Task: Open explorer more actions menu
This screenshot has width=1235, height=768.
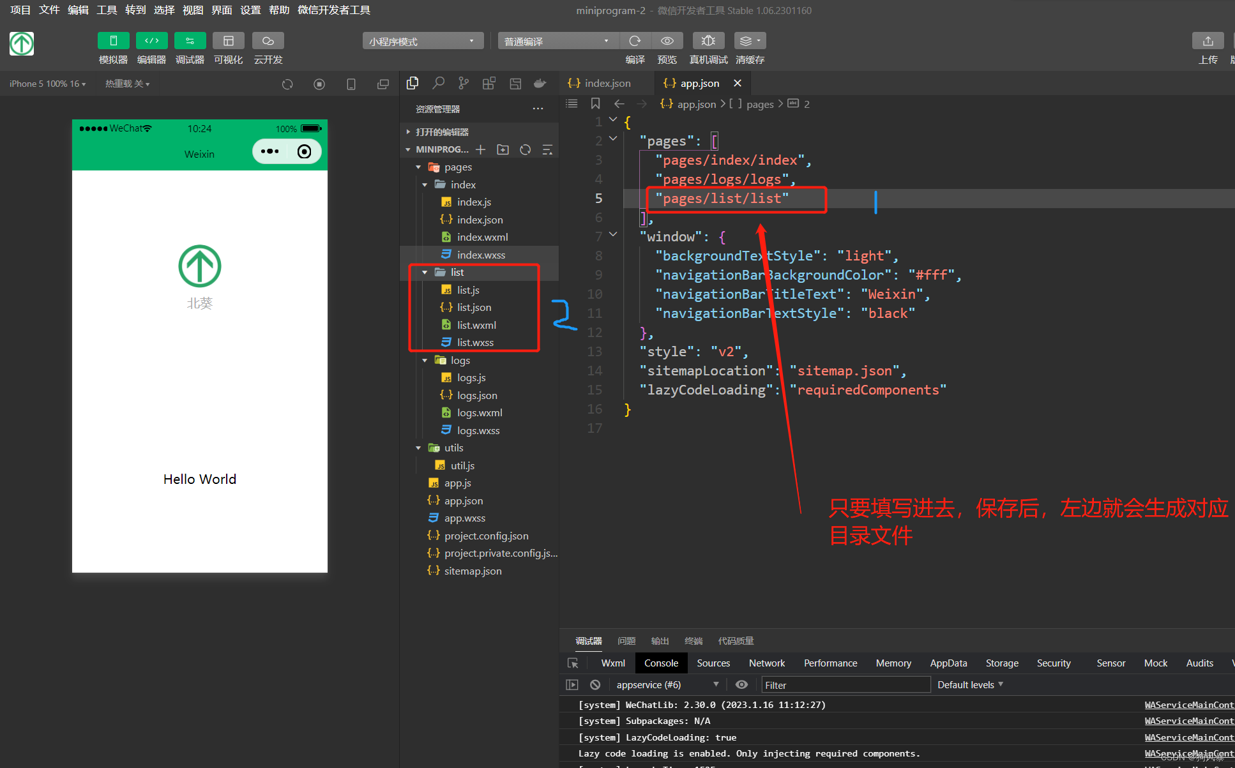Action: coord(538,109)
